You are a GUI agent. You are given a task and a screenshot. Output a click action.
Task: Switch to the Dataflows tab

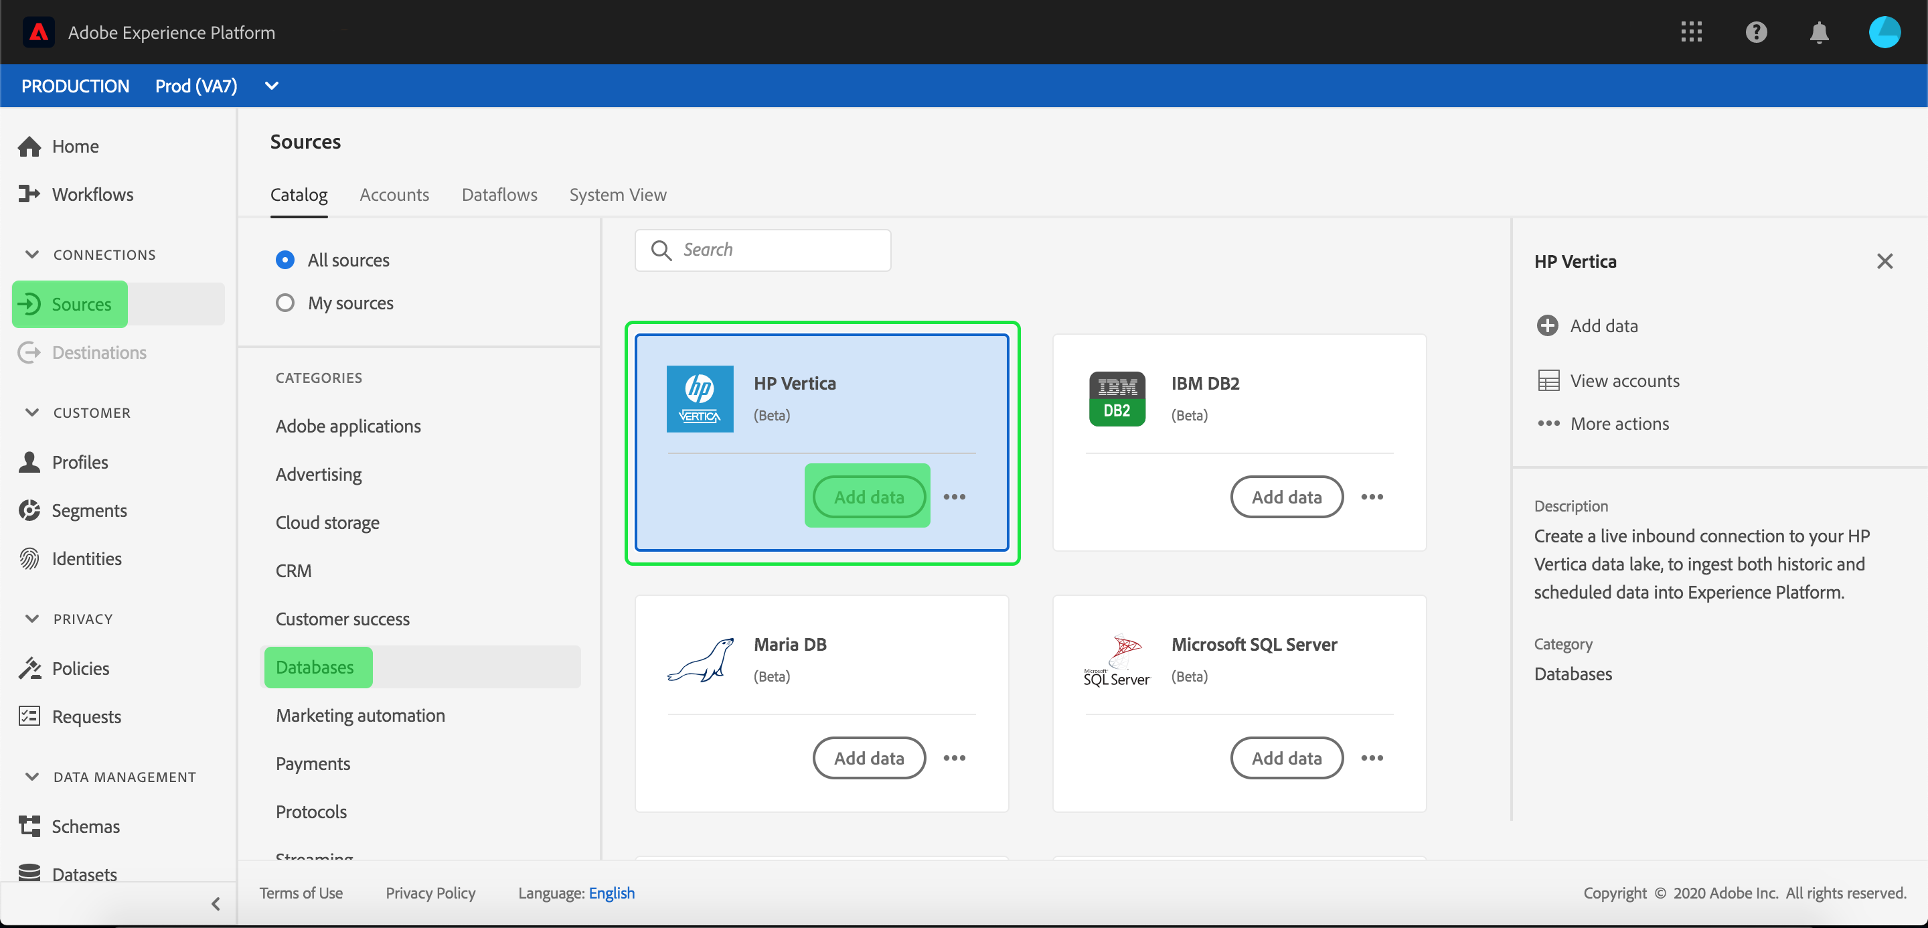tap(499, 195)
